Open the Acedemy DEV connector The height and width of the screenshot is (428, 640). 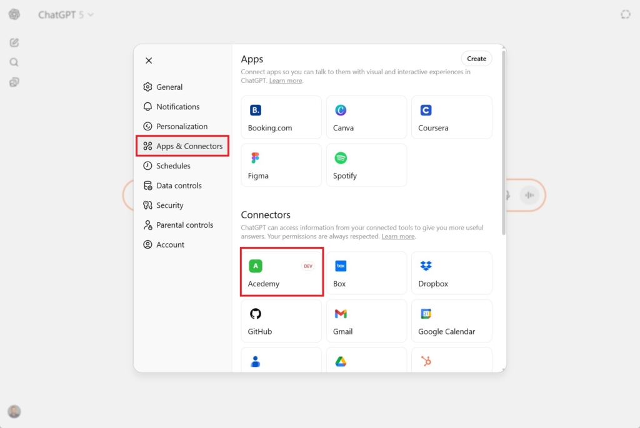281,273
